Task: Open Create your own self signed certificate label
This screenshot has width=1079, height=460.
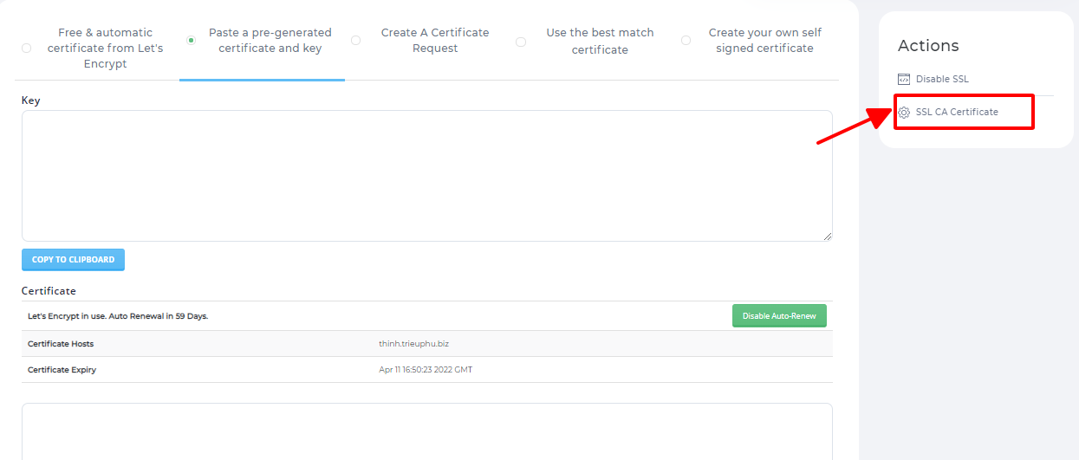Action: tap(764, 40)
